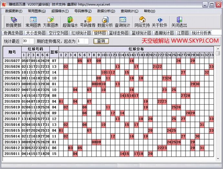This screenshot has width=223, height=169.
Task: Switch to the 奇偶走势图 tab
Action: [13, 33]
